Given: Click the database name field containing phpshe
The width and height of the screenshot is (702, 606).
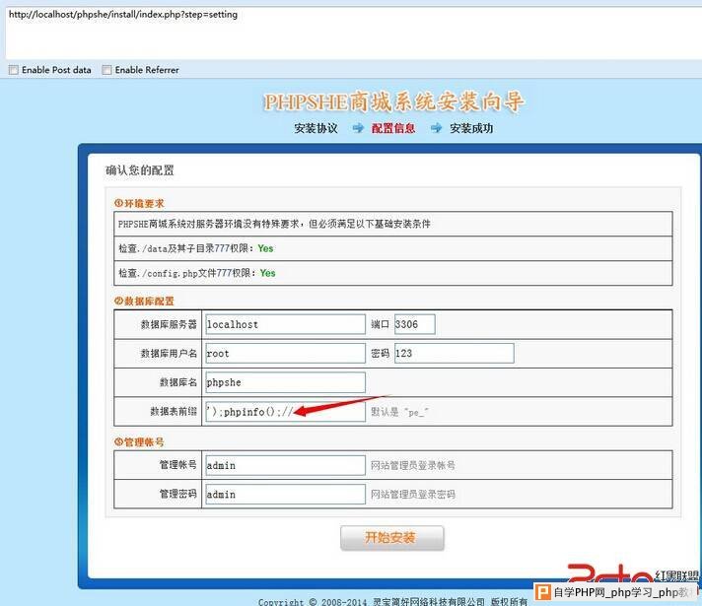Looking at the screenshot, I should tap(285, 382).
